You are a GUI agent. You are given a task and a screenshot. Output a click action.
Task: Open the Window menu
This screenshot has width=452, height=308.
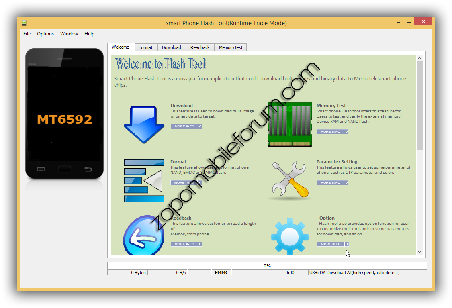click(69, 34)
